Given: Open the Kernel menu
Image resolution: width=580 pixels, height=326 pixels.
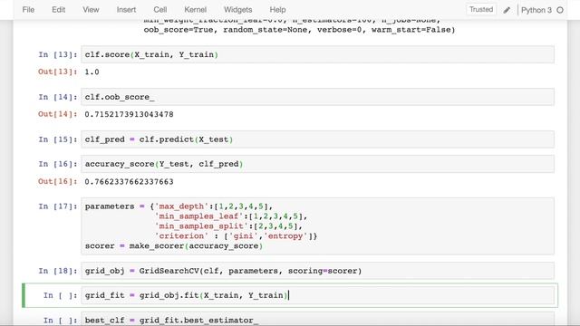Looking at the screenshot, I should click(x=196, y=10).
